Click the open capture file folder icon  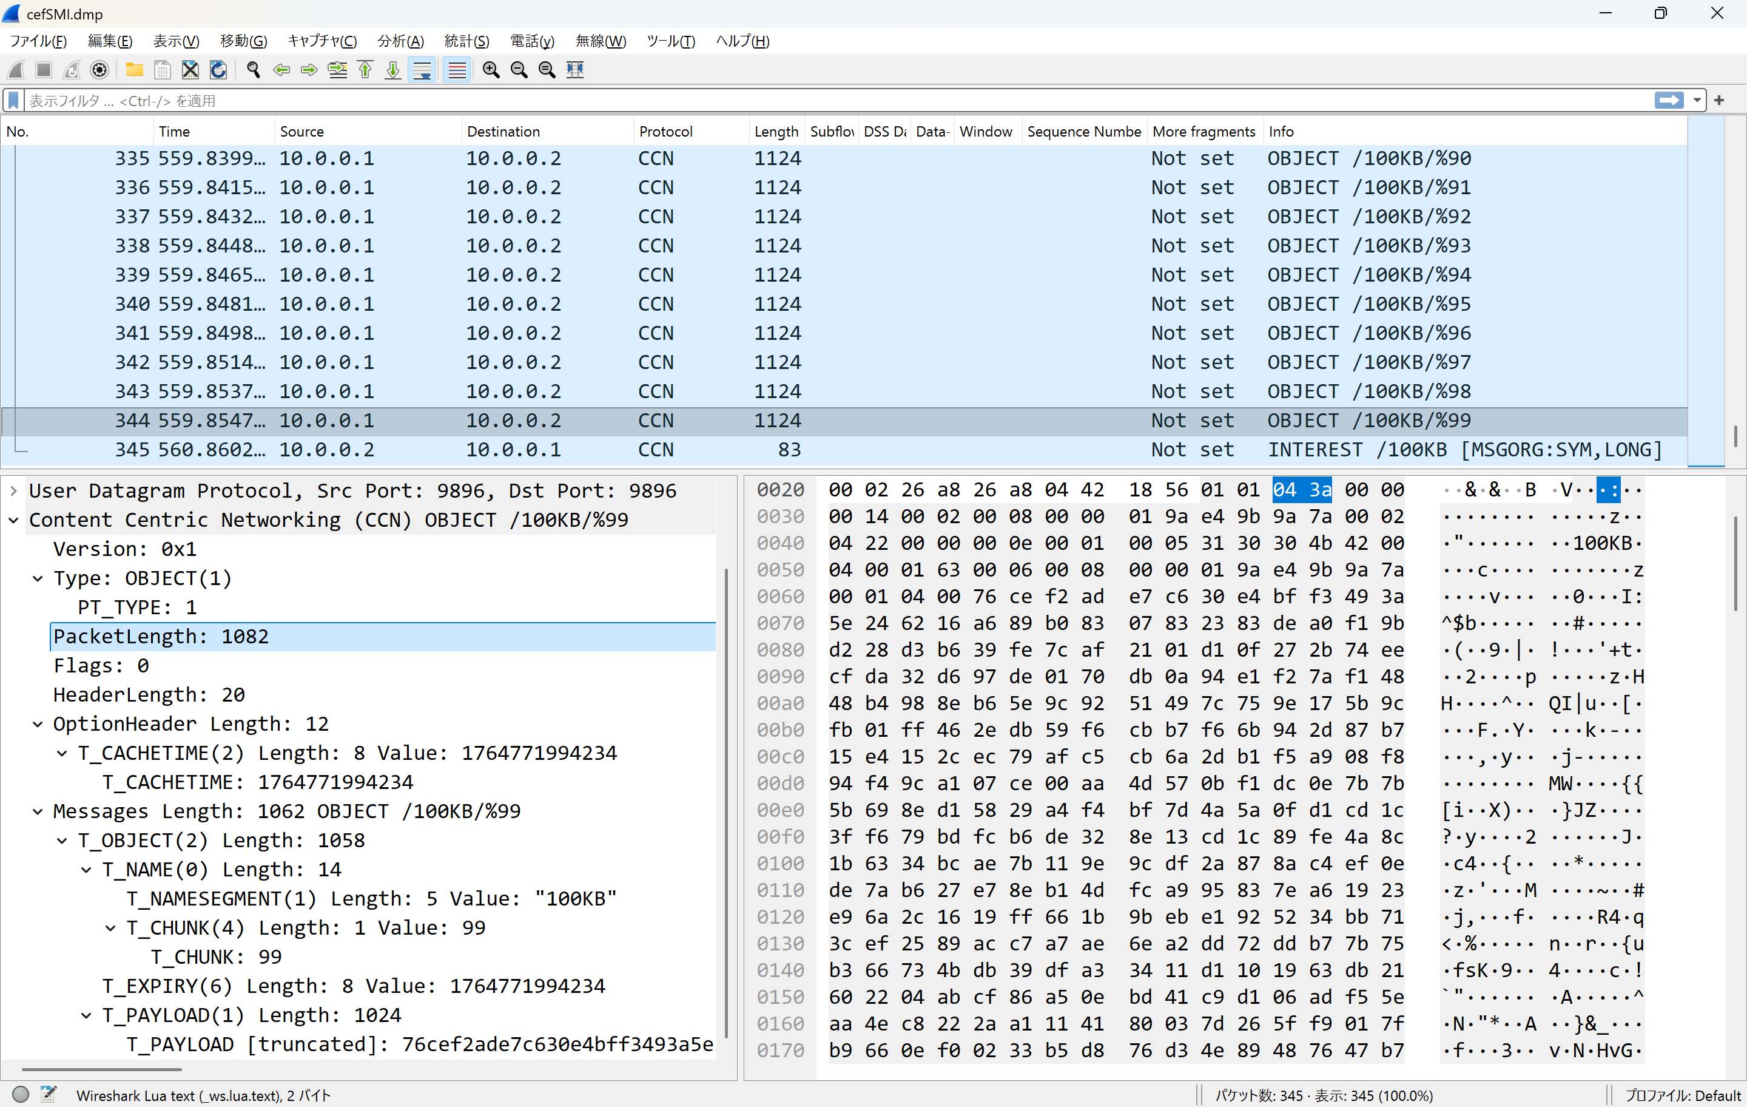point(134,70)
